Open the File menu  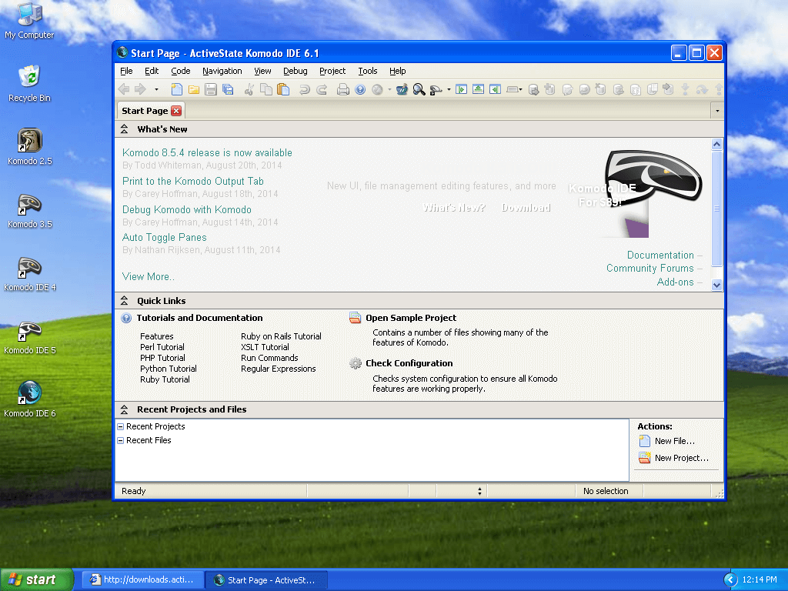click(127, 71)
